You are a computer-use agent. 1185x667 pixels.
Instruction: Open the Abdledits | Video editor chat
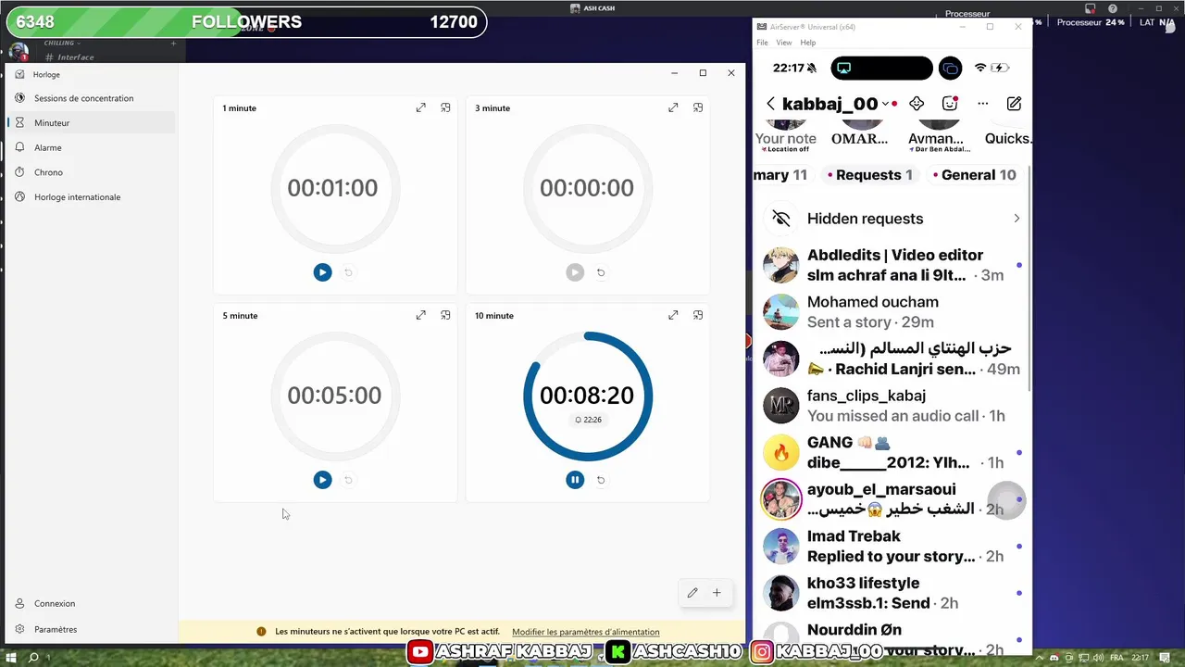(x=892, y=265)
